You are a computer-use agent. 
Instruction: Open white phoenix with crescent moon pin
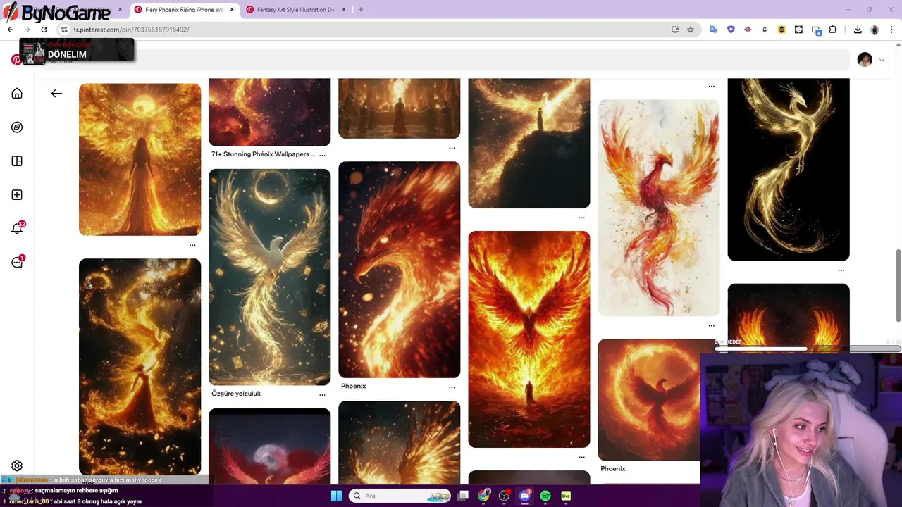pos(269,277)
